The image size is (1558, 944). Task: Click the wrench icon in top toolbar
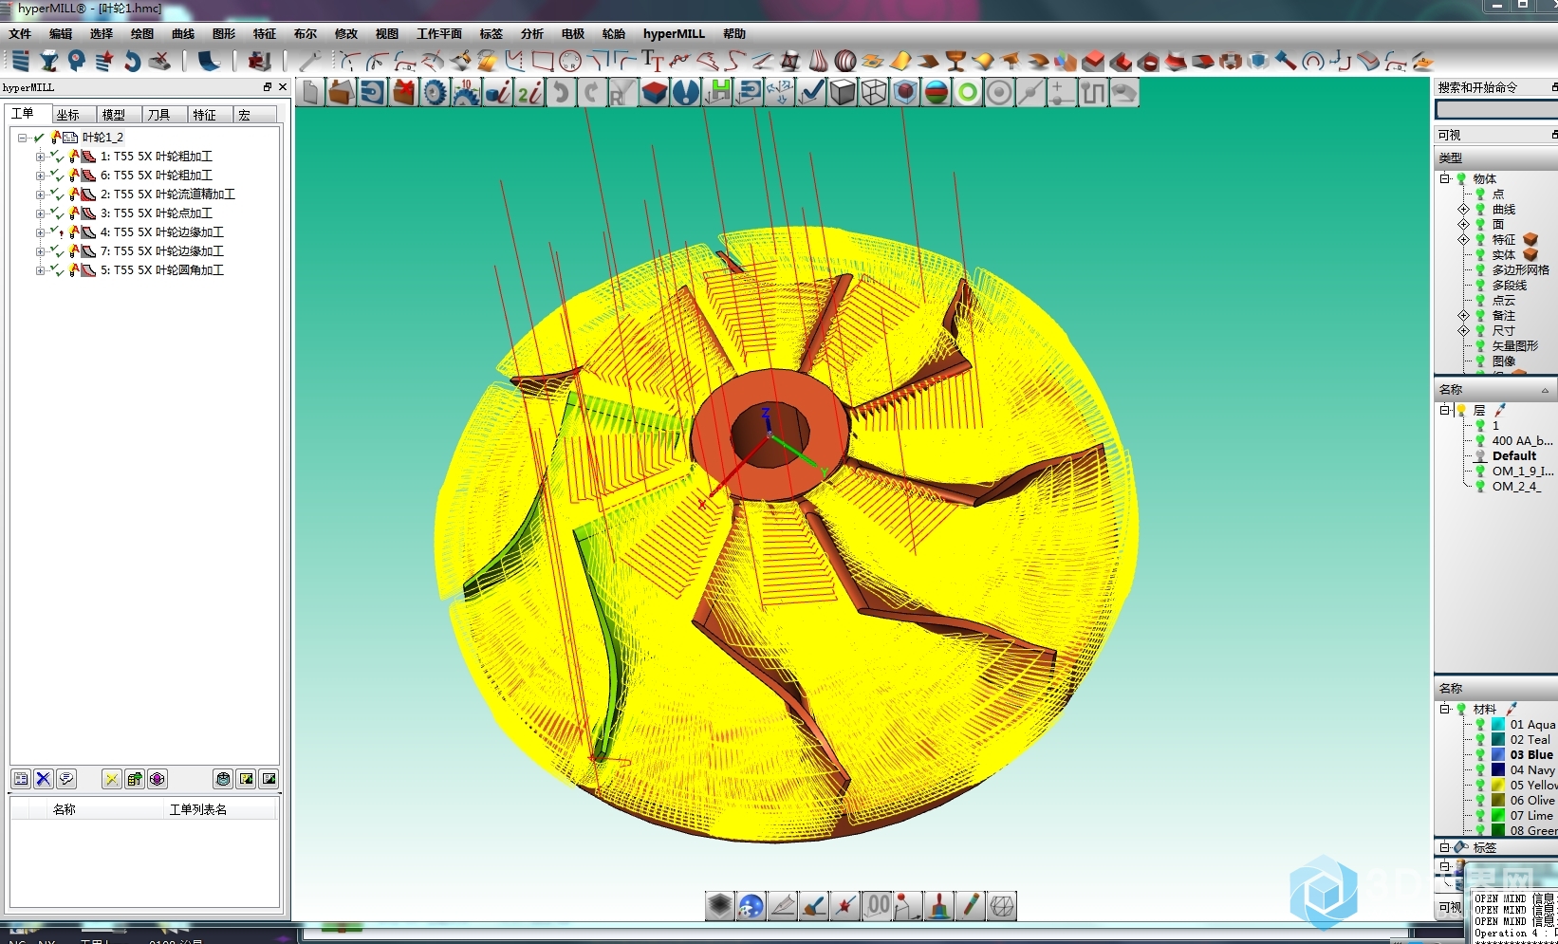(x=309, y=61)
